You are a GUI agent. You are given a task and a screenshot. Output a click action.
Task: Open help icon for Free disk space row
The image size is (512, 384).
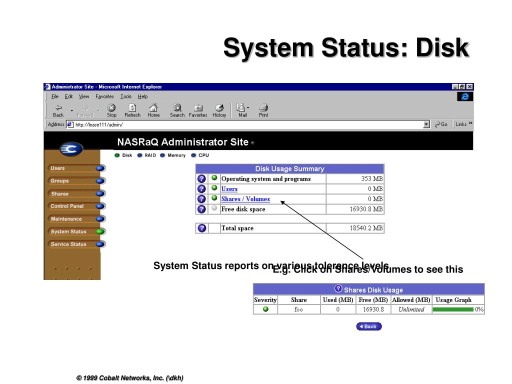pos(201,209)
